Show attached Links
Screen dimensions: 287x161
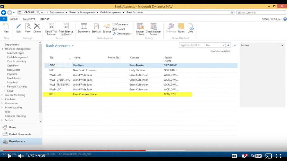191,28
